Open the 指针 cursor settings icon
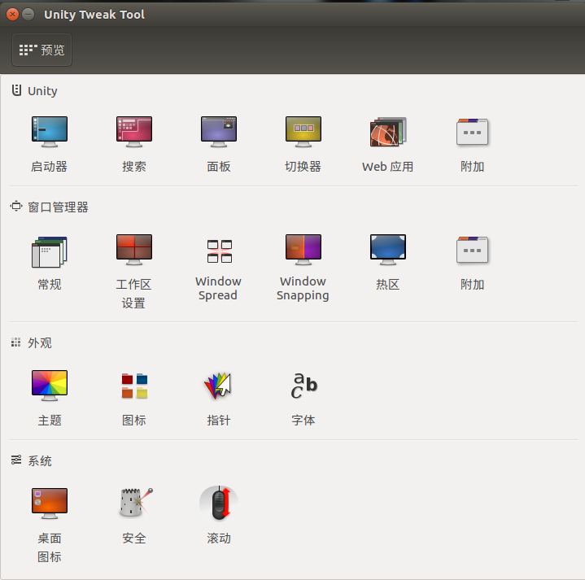This screenshot has height=580, width=585. coord(218,386)
